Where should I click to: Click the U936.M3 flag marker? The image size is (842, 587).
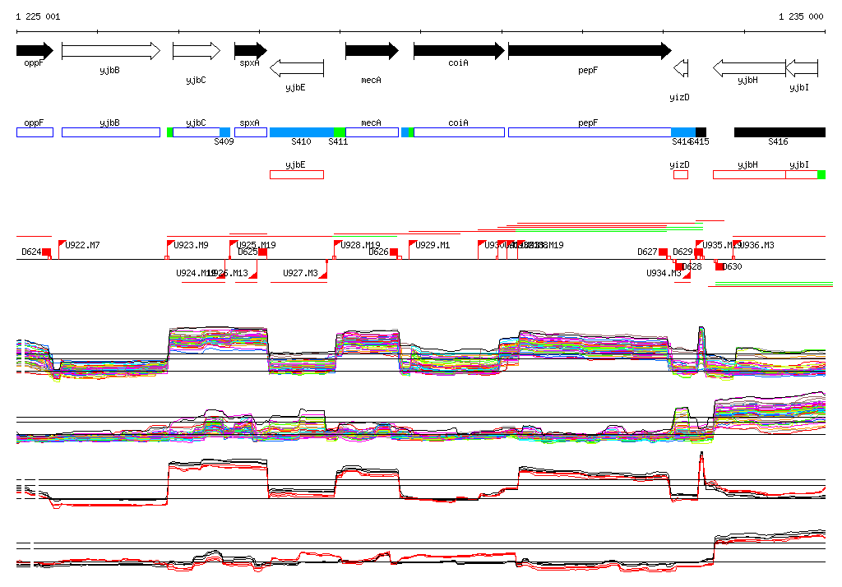[737, 244]
